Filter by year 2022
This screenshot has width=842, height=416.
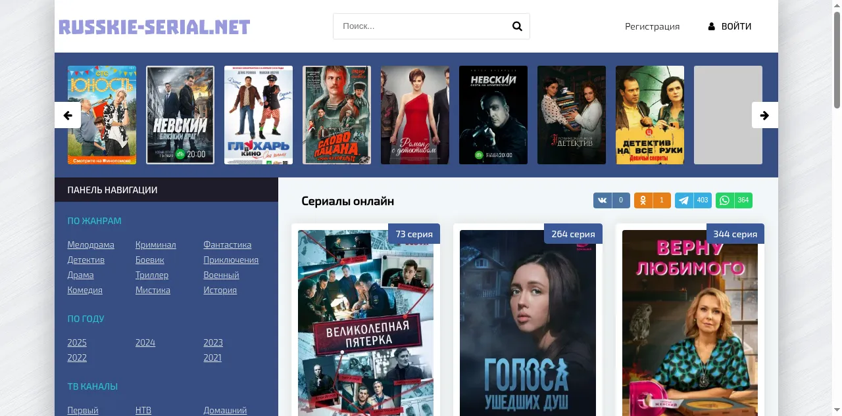pos(77,358)
